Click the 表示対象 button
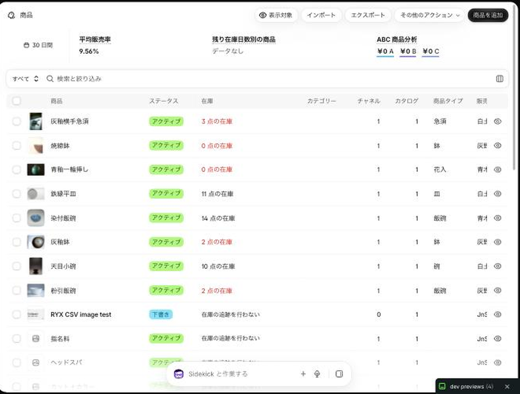 (x=276, y=15)
